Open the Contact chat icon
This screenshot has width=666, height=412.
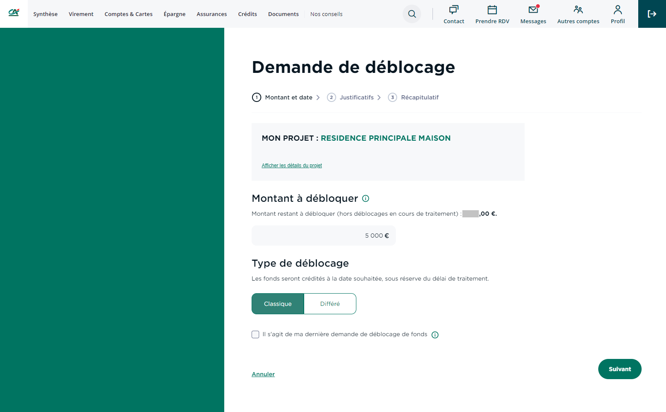point(454,10)
